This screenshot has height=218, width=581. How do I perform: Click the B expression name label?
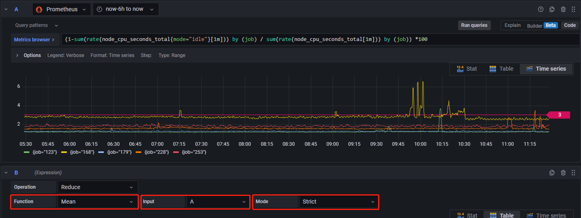coord(16,173)
